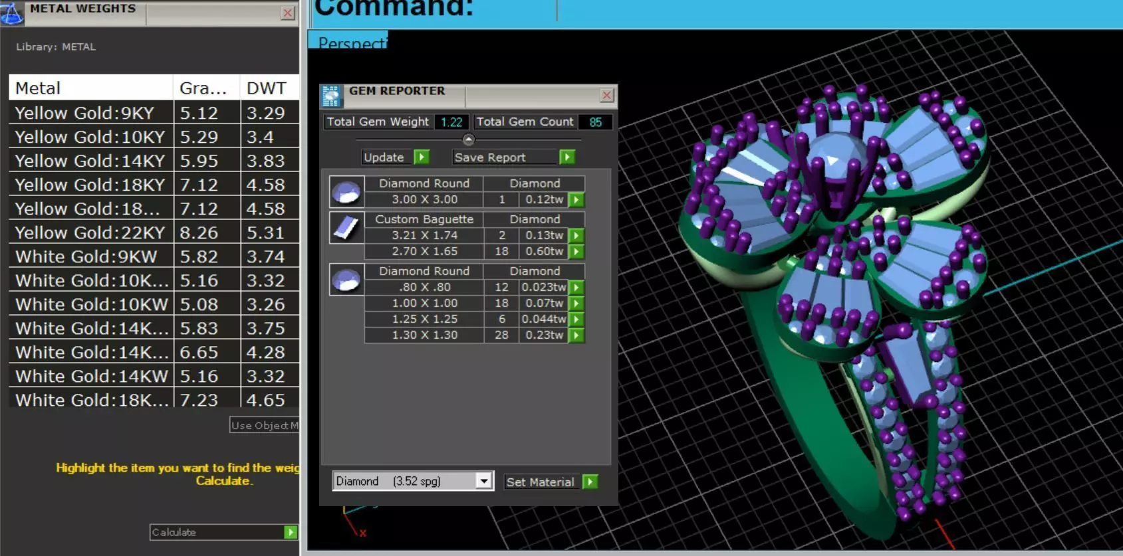
Task: Select the White Gold:9KW row
Action: pos(154,256)
